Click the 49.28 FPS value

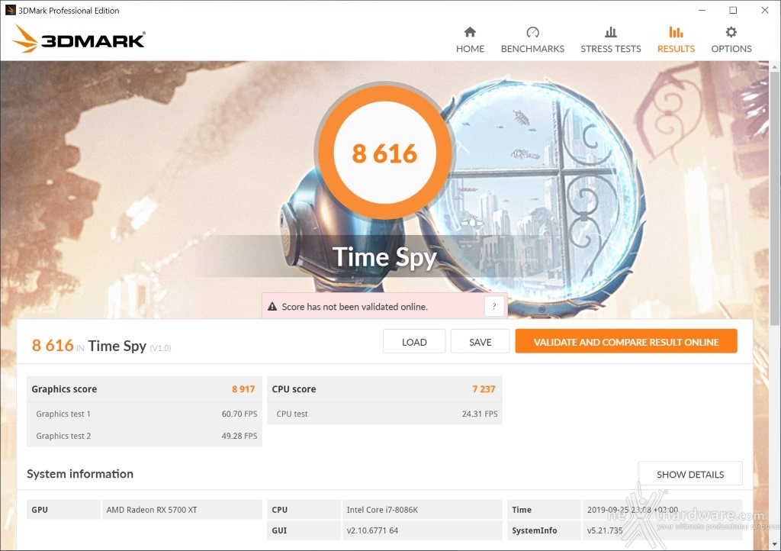[x=239, y=436]
